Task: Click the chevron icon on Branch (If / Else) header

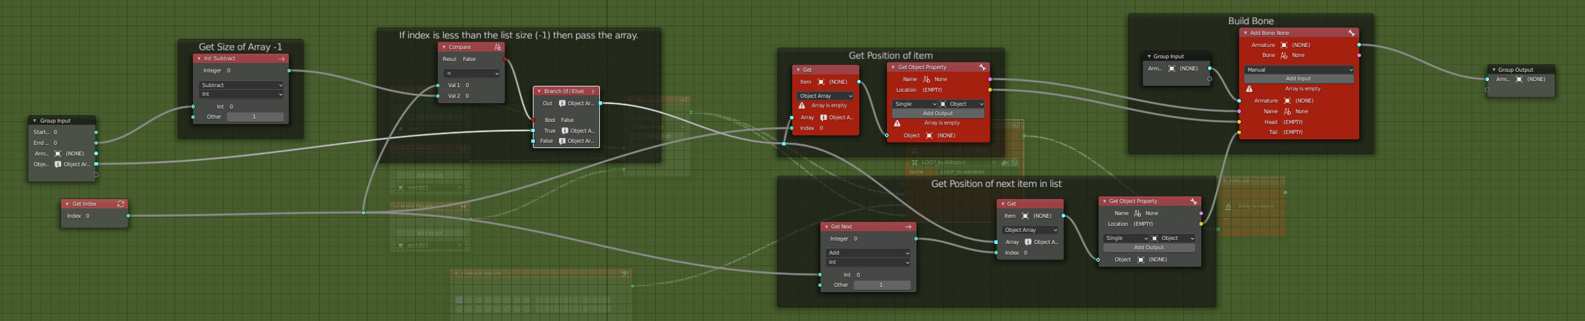Action: [x=593, y=91]
